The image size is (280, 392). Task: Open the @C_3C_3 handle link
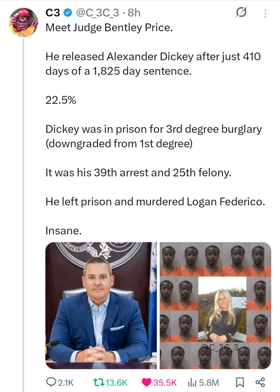97,13
